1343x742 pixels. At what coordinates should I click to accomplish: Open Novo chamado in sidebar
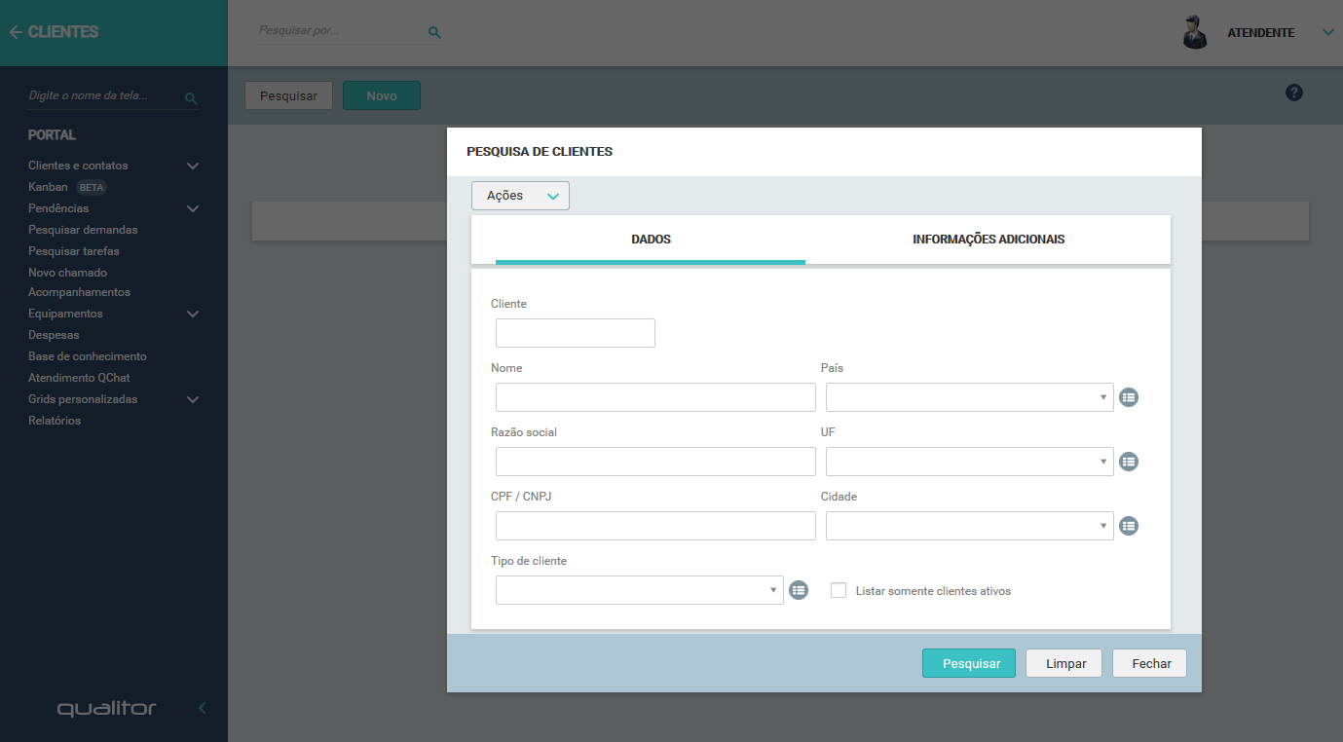[x=67, y=273]
